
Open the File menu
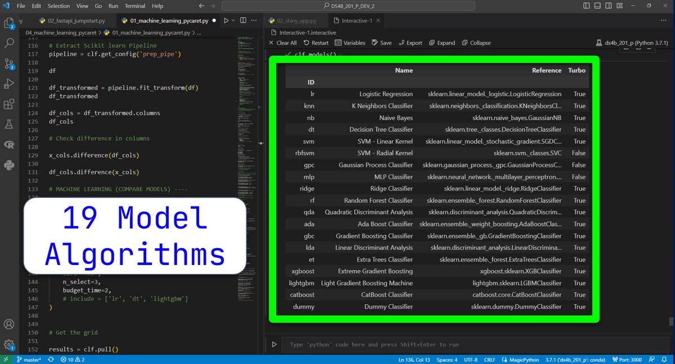coord(21,6)
